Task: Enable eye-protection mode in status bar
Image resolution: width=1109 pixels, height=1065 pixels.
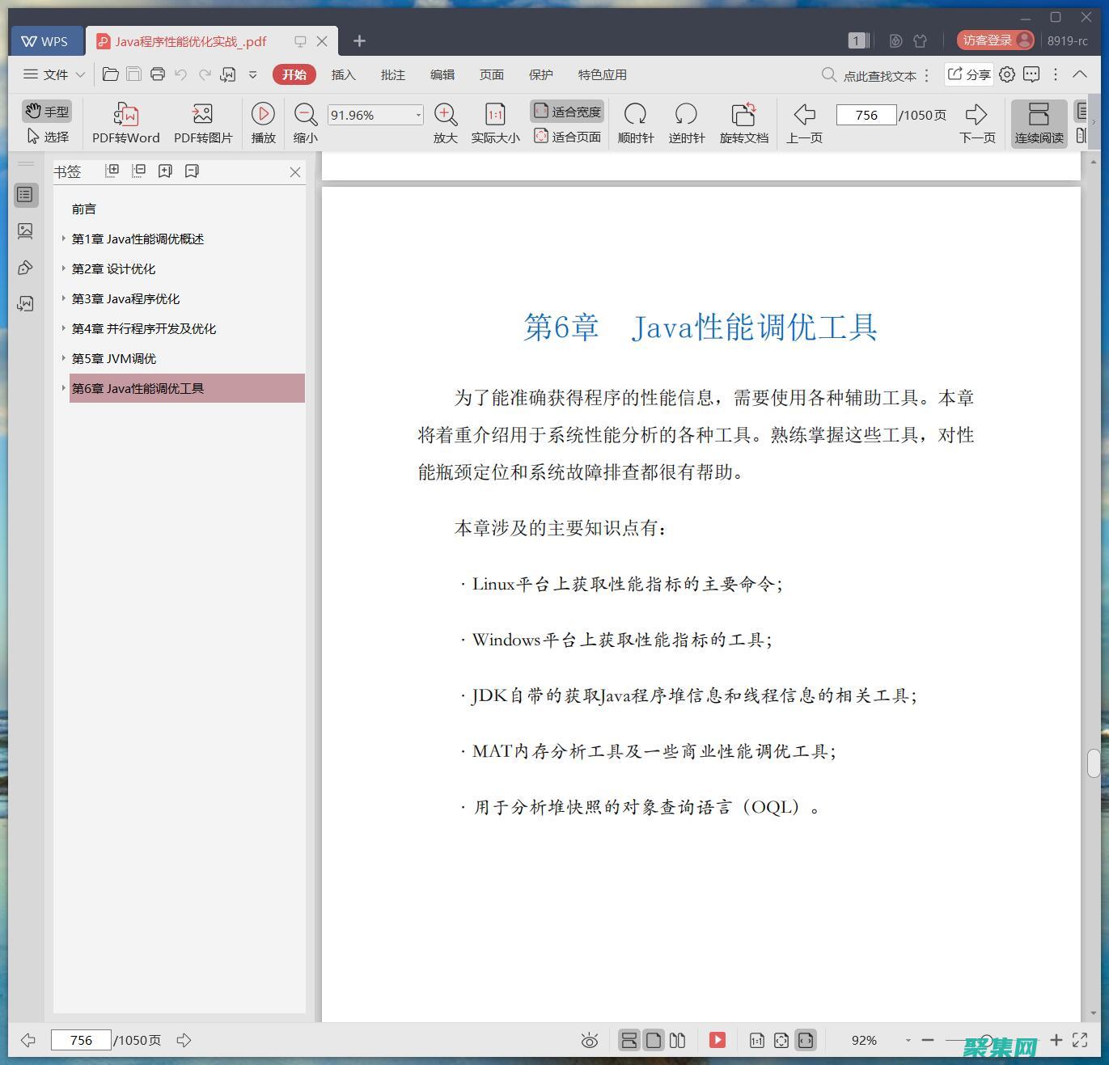Action: click(x=590, y=1040)
